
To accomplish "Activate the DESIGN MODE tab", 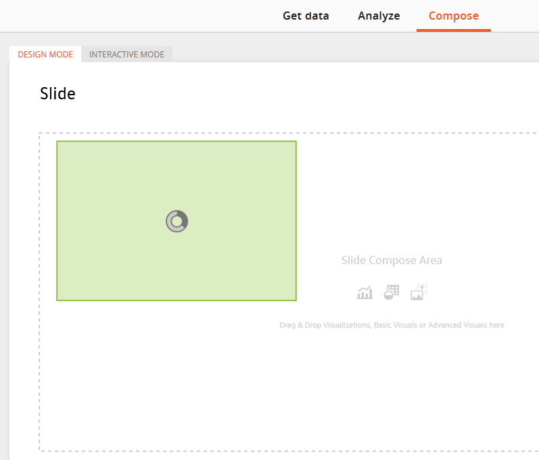I will click(45, 54).
